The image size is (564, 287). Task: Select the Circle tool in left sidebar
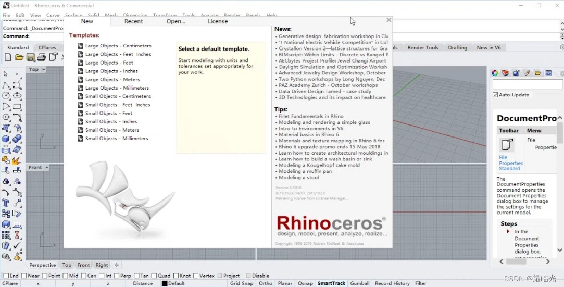[x=6, y=96]
